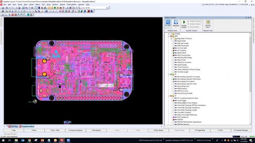Screen dimensions: 255x143
Task: Expand the Edge Rate To Fanout folder
Action: [171, 39]
